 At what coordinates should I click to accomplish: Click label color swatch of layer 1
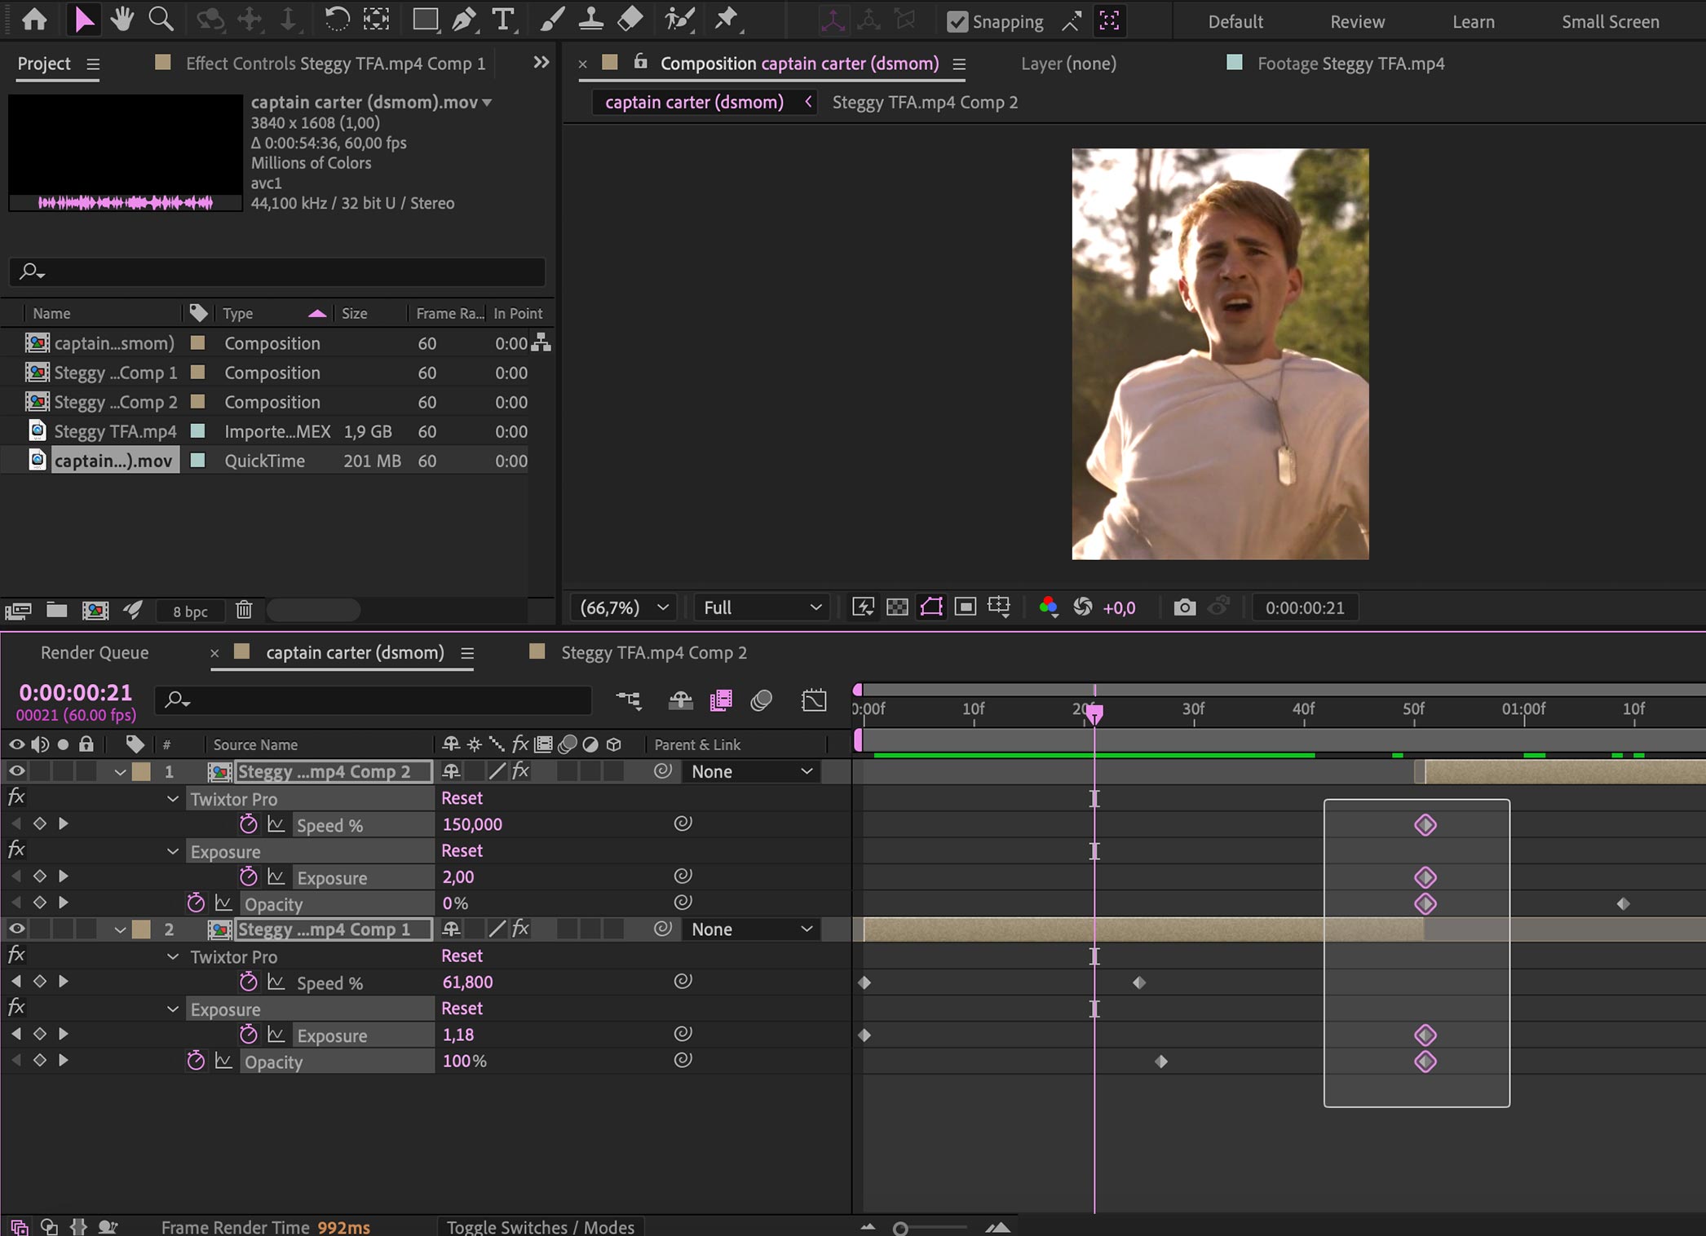142,771
